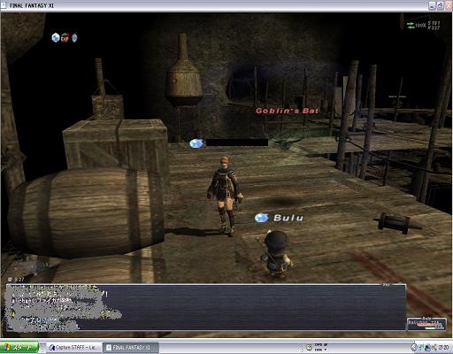Click the red-green status effect icon
This screenshot has height=354, width=453.
(x=65, y=38)
